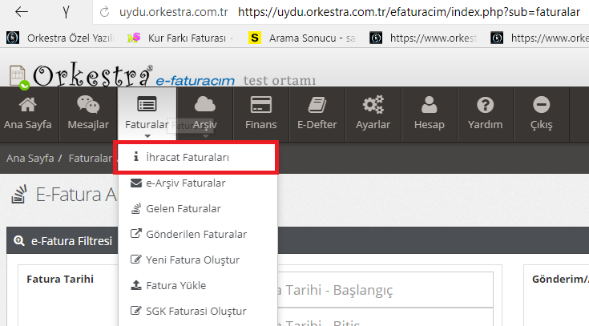Viewport: 589px width, 326px height.
Task: Click the Vivaldi-style Y browser icon
Action: (66, 12)
